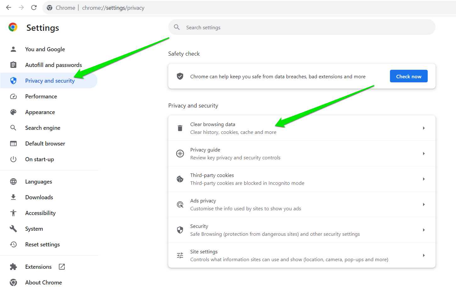This screenshot has width=456, height=292.
Task: Open Third-party cookies option
Action: [x=302, y=179]
